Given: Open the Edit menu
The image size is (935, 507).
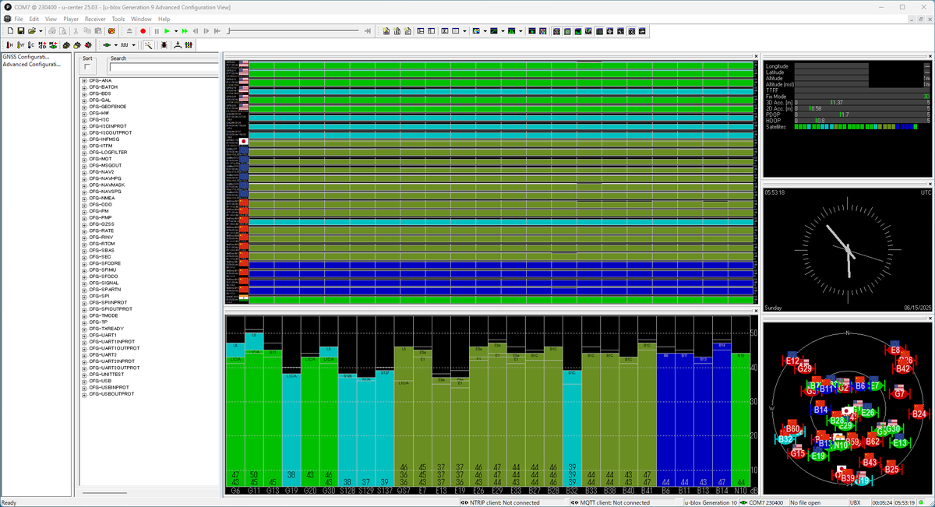Looking at the screenshot, I should pyautogui.click(x=34, y=19).
